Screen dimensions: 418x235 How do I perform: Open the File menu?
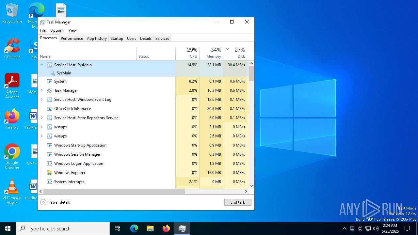[43, 30]
